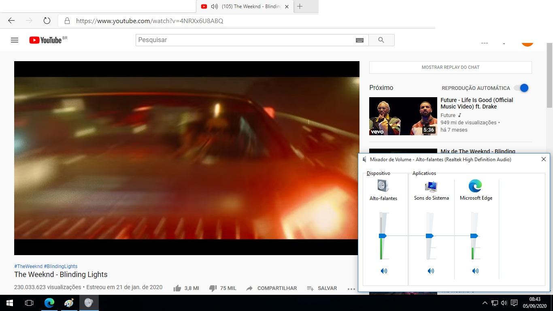Image resolution: width=553 pixels, height=311 pixels.
Task: Show hidden system tray icons
Action: pos(485,303)
